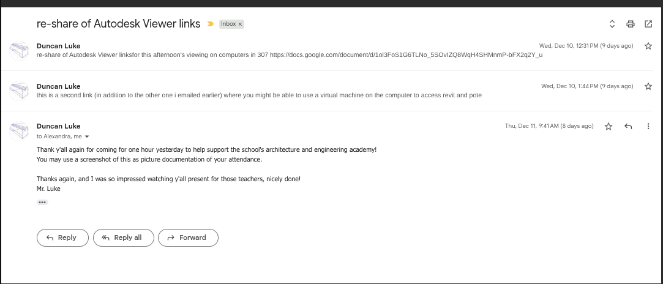663x284 pixels.
Task: Star the 12:31 PM Duncan Luke message
Action: coord(648,46)
